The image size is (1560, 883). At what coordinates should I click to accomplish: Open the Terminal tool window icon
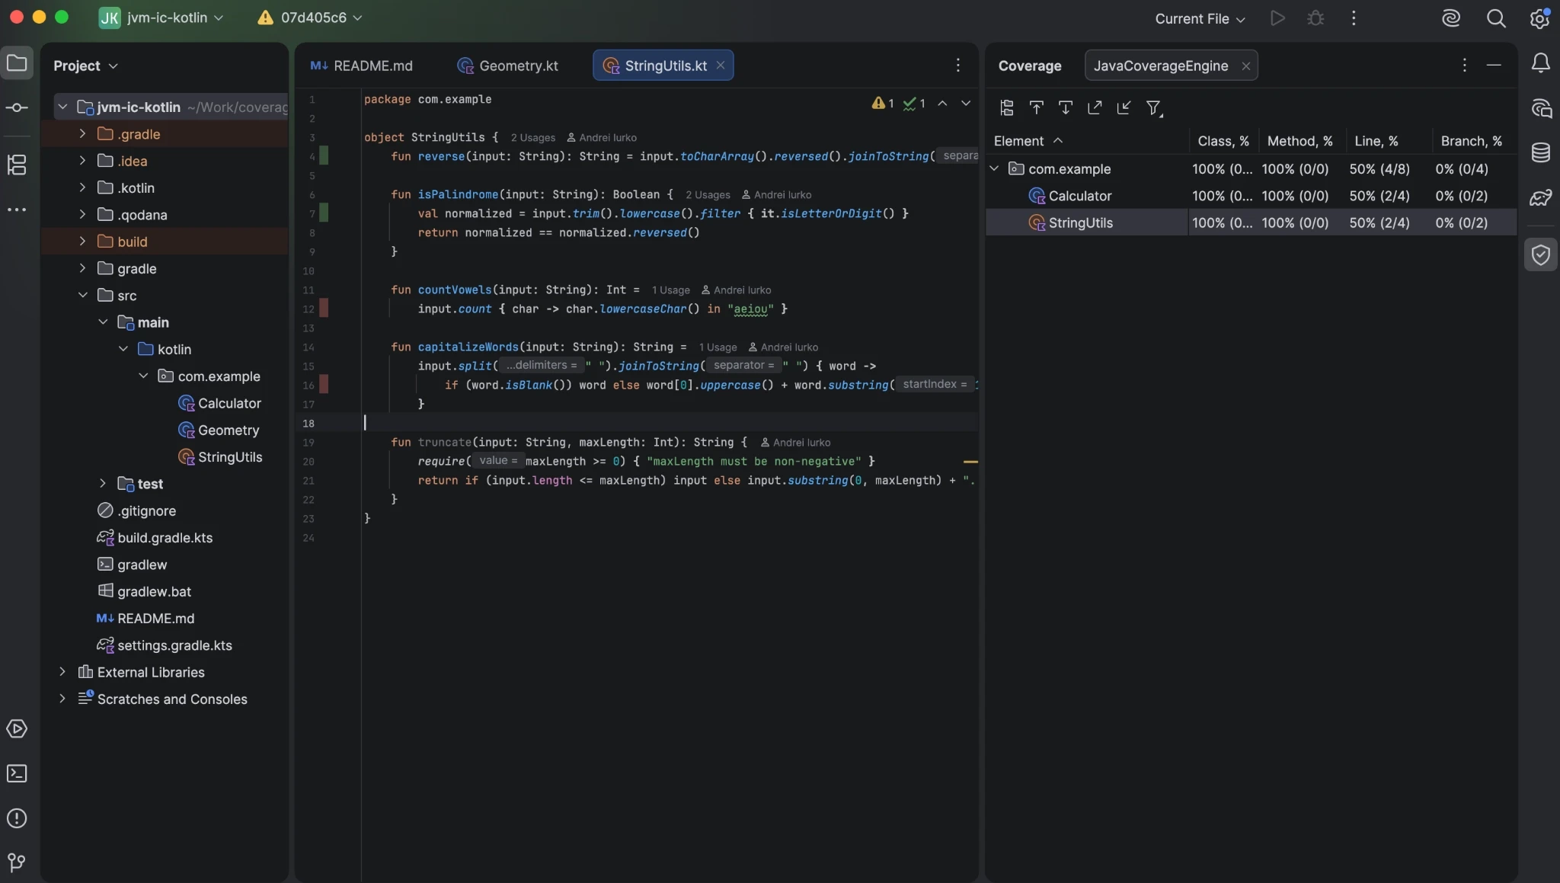[17, 774]
